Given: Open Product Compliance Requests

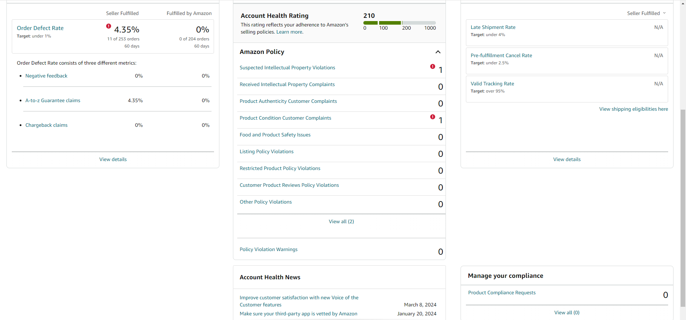Looking at the screenshot, I should click(x=502, y=292).
